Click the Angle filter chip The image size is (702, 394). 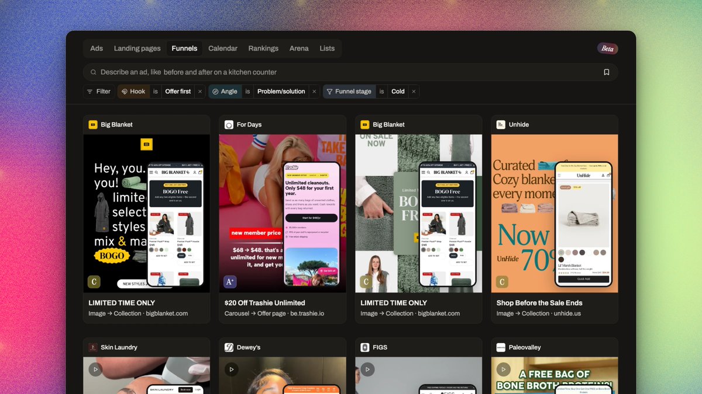(225, 92)
